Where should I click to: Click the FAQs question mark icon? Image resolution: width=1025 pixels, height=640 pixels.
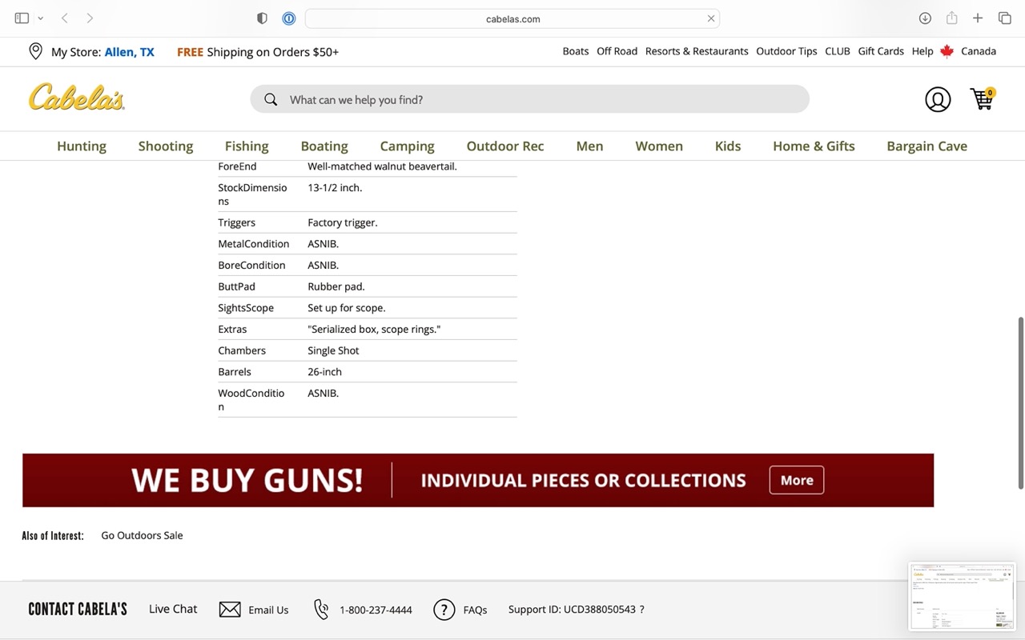(x=444, y=610)
